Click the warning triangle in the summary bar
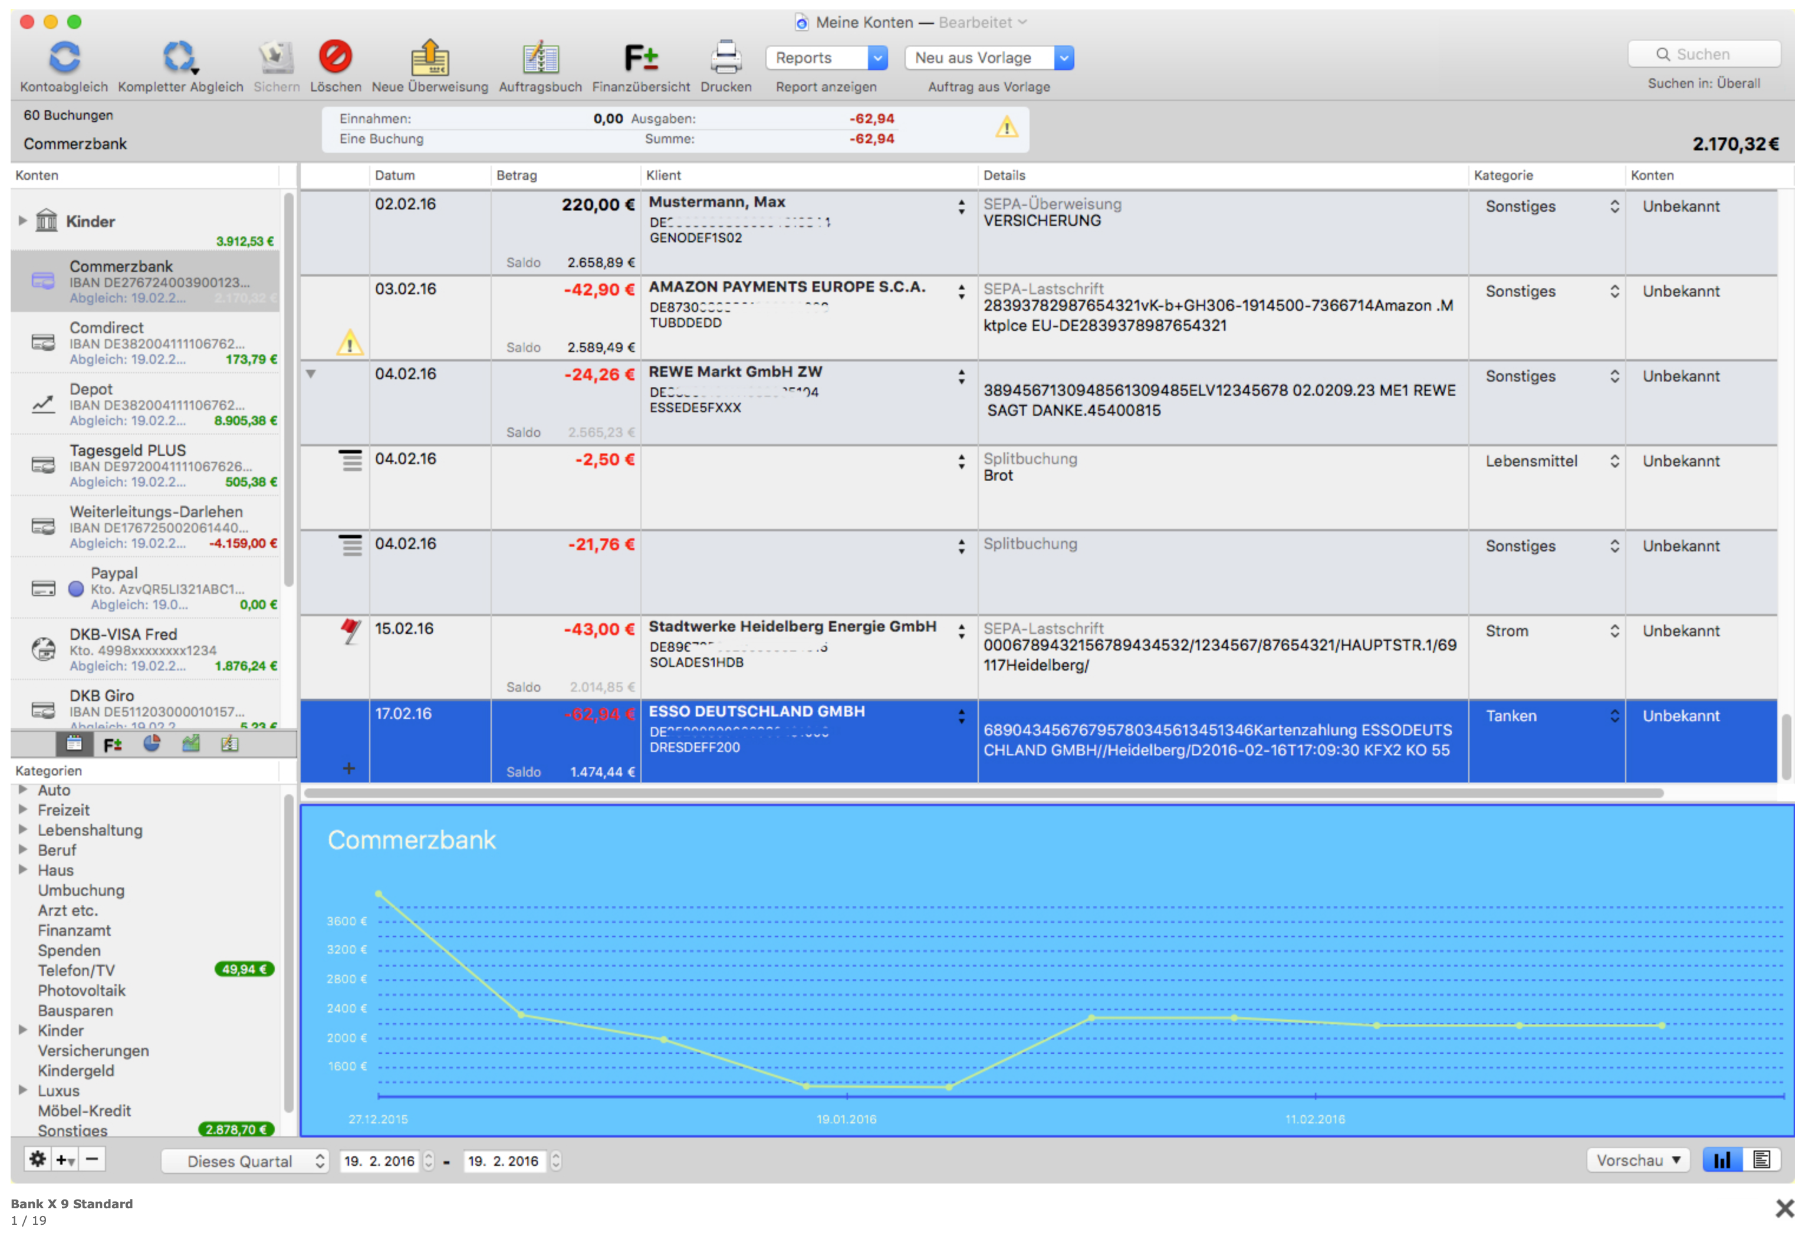Viewport: 1802px width, 1236px height. (1007, 127)
